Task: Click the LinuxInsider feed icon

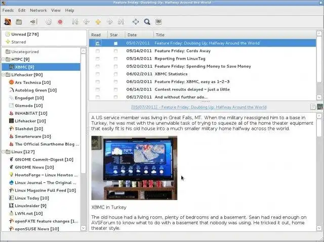Action: (x=11, y=206)
